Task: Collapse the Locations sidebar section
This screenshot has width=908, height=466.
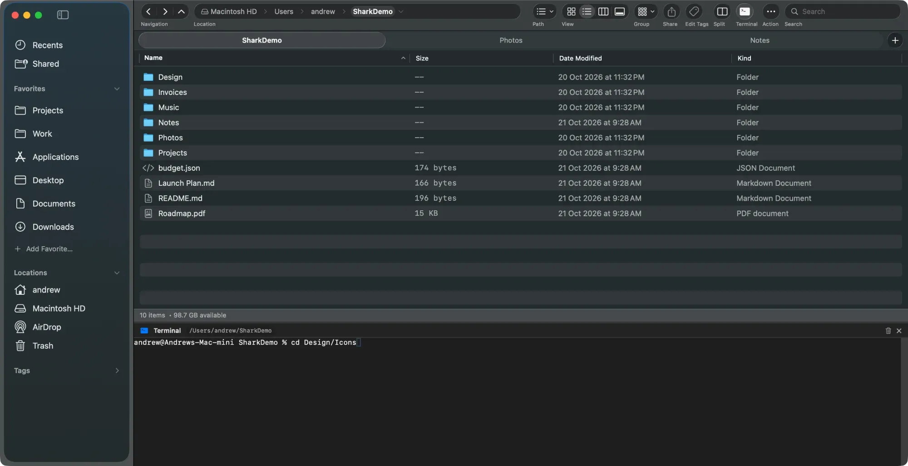Action: [x=117, y=273]
